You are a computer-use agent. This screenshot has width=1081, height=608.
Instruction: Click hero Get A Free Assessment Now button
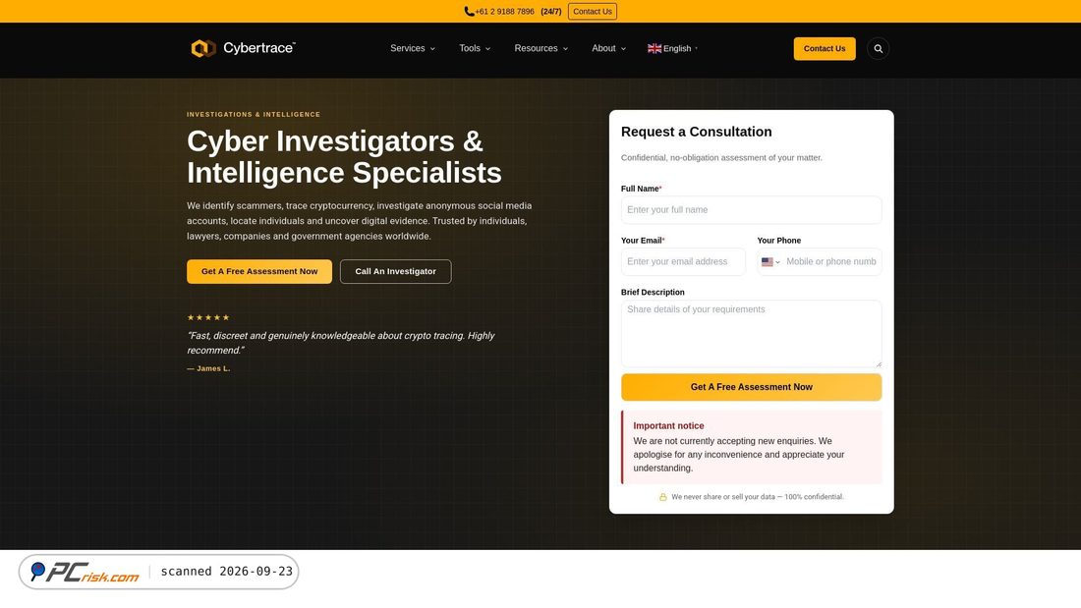(x=259, y=272)
